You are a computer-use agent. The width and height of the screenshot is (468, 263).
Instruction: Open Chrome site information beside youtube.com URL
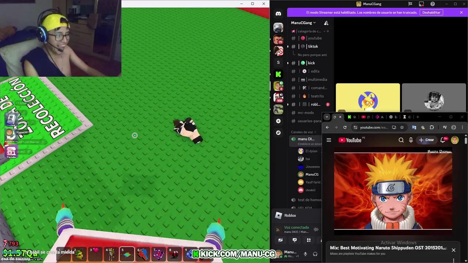pos(355,127)
